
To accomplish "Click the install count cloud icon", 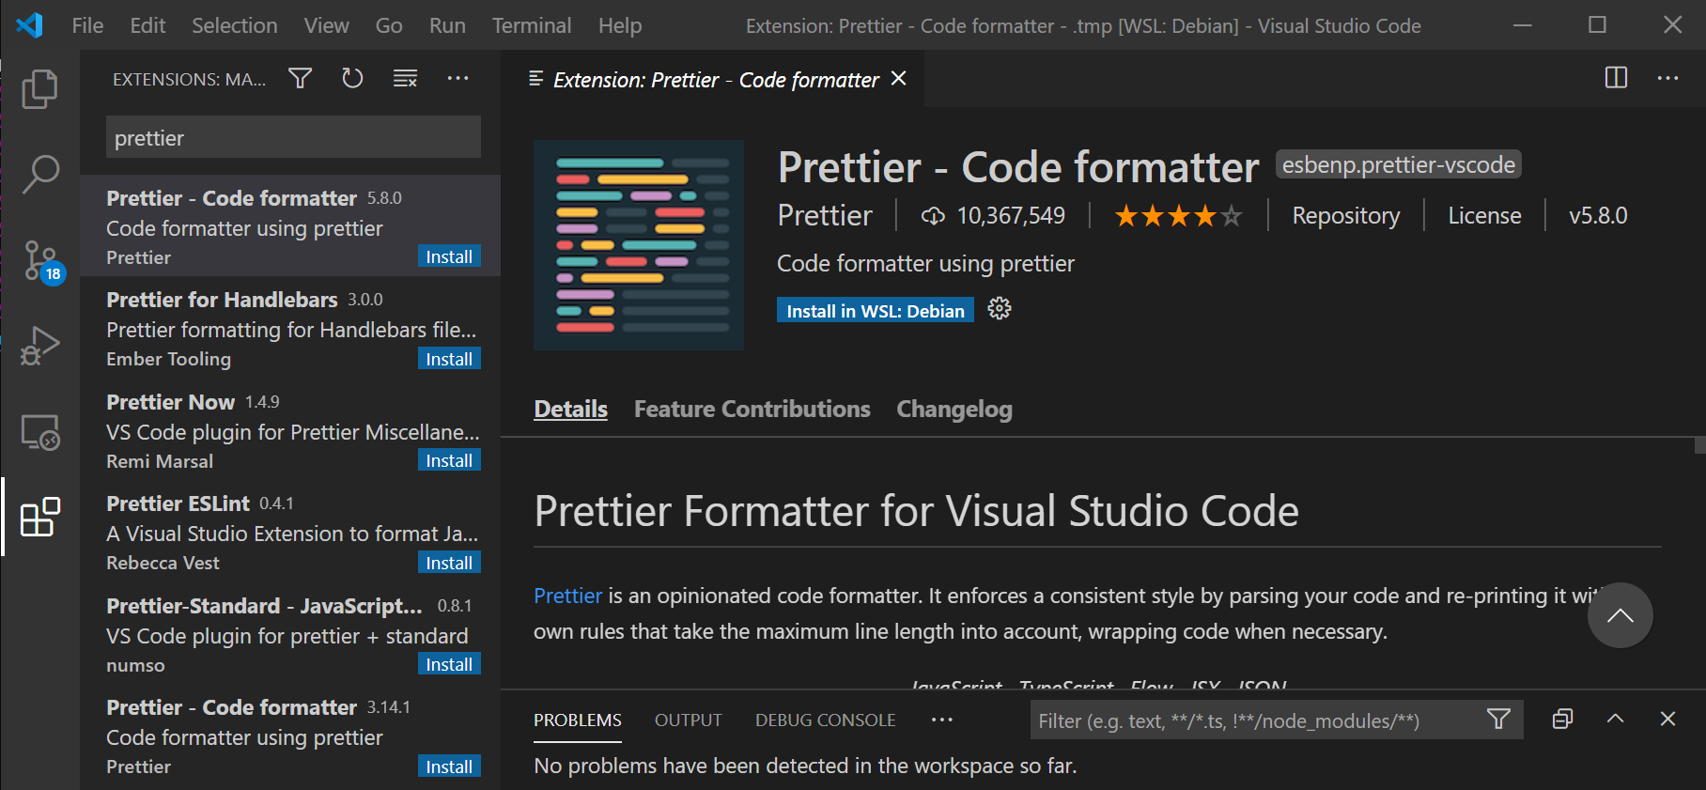I will point(932,216).
